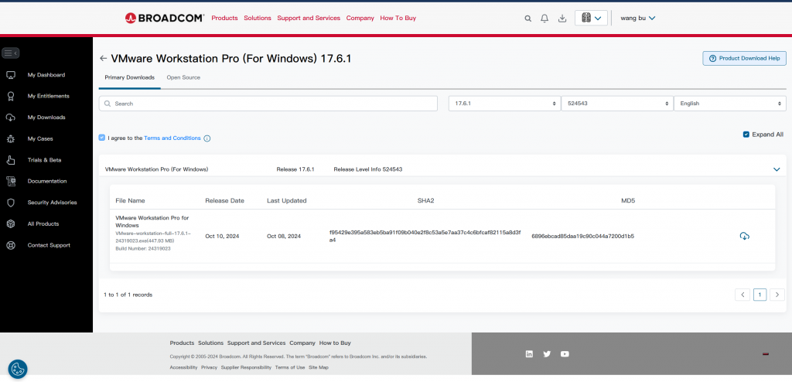Toggle the Terms and Conditions agreement checkbox
Image resolution: width=792 pixels, height=382 pixels.
[102, 138]
